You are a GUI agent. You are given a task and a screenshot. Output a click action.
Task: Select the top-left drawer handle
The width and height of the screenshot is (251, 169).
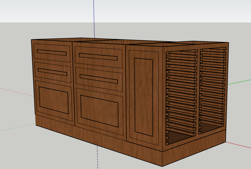(52, 52)
